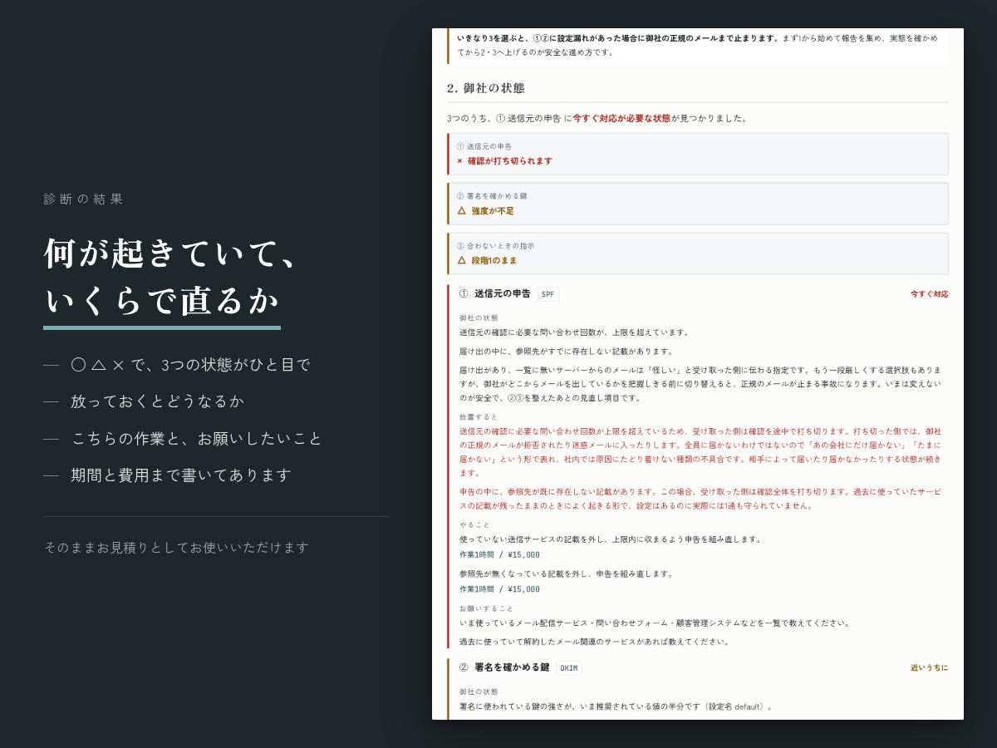Click the cost 作業1時間 / ¥15,000 under 参照先が無くなっている記載
The height and width of the screenshot is (748, 997).
[499, 590]
